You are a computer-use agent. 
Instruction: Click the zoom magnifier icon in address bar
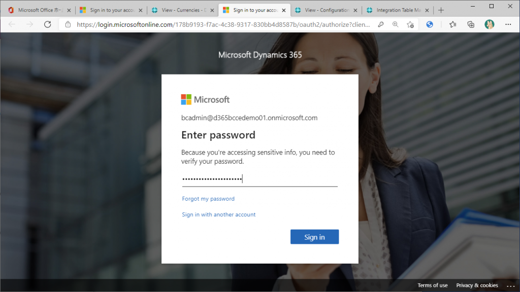pyautogui.click(x=396, y=24)
